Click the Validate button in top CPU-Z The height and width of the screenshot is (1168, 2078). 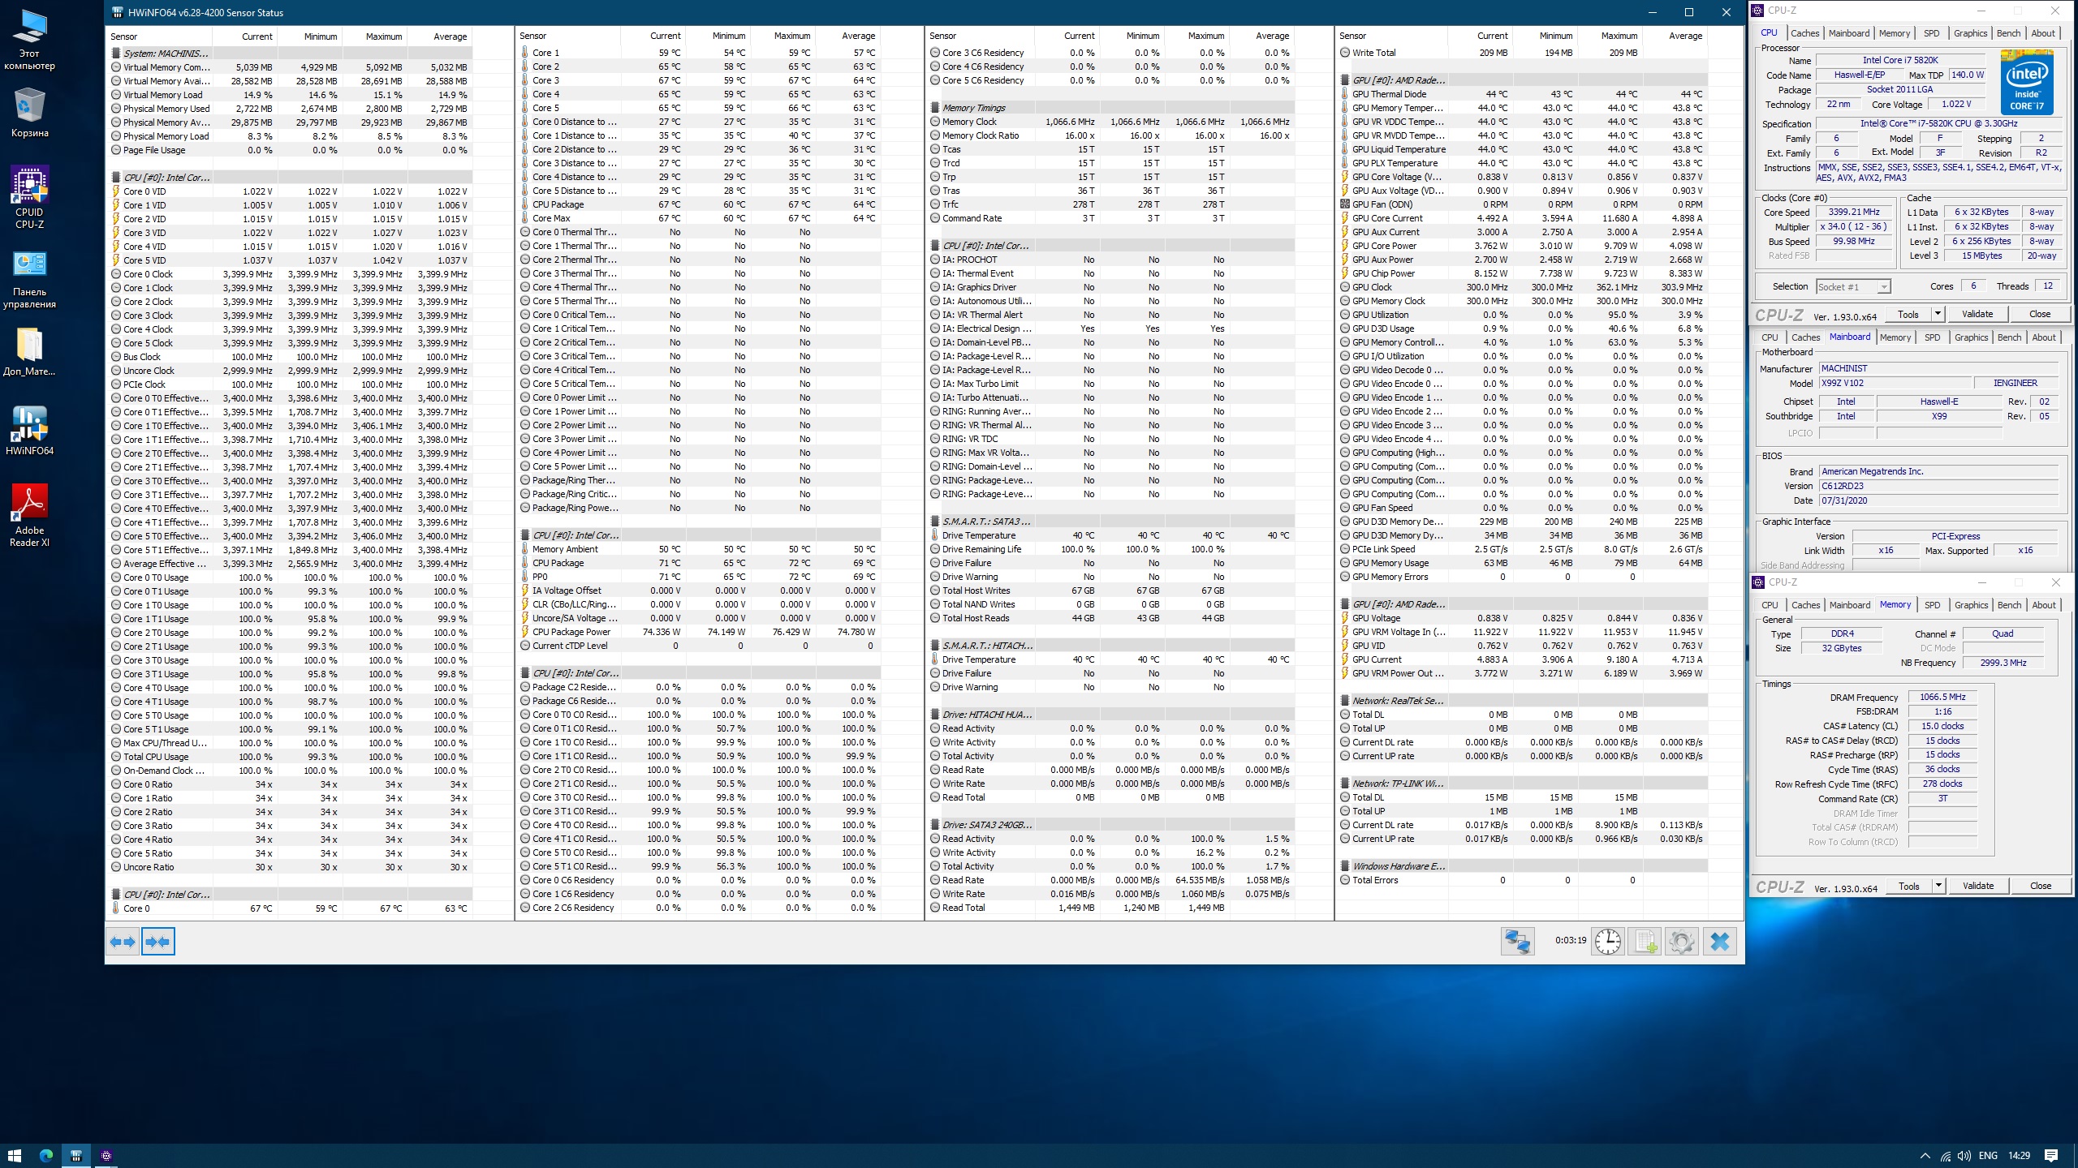(x=1977, y=315)
